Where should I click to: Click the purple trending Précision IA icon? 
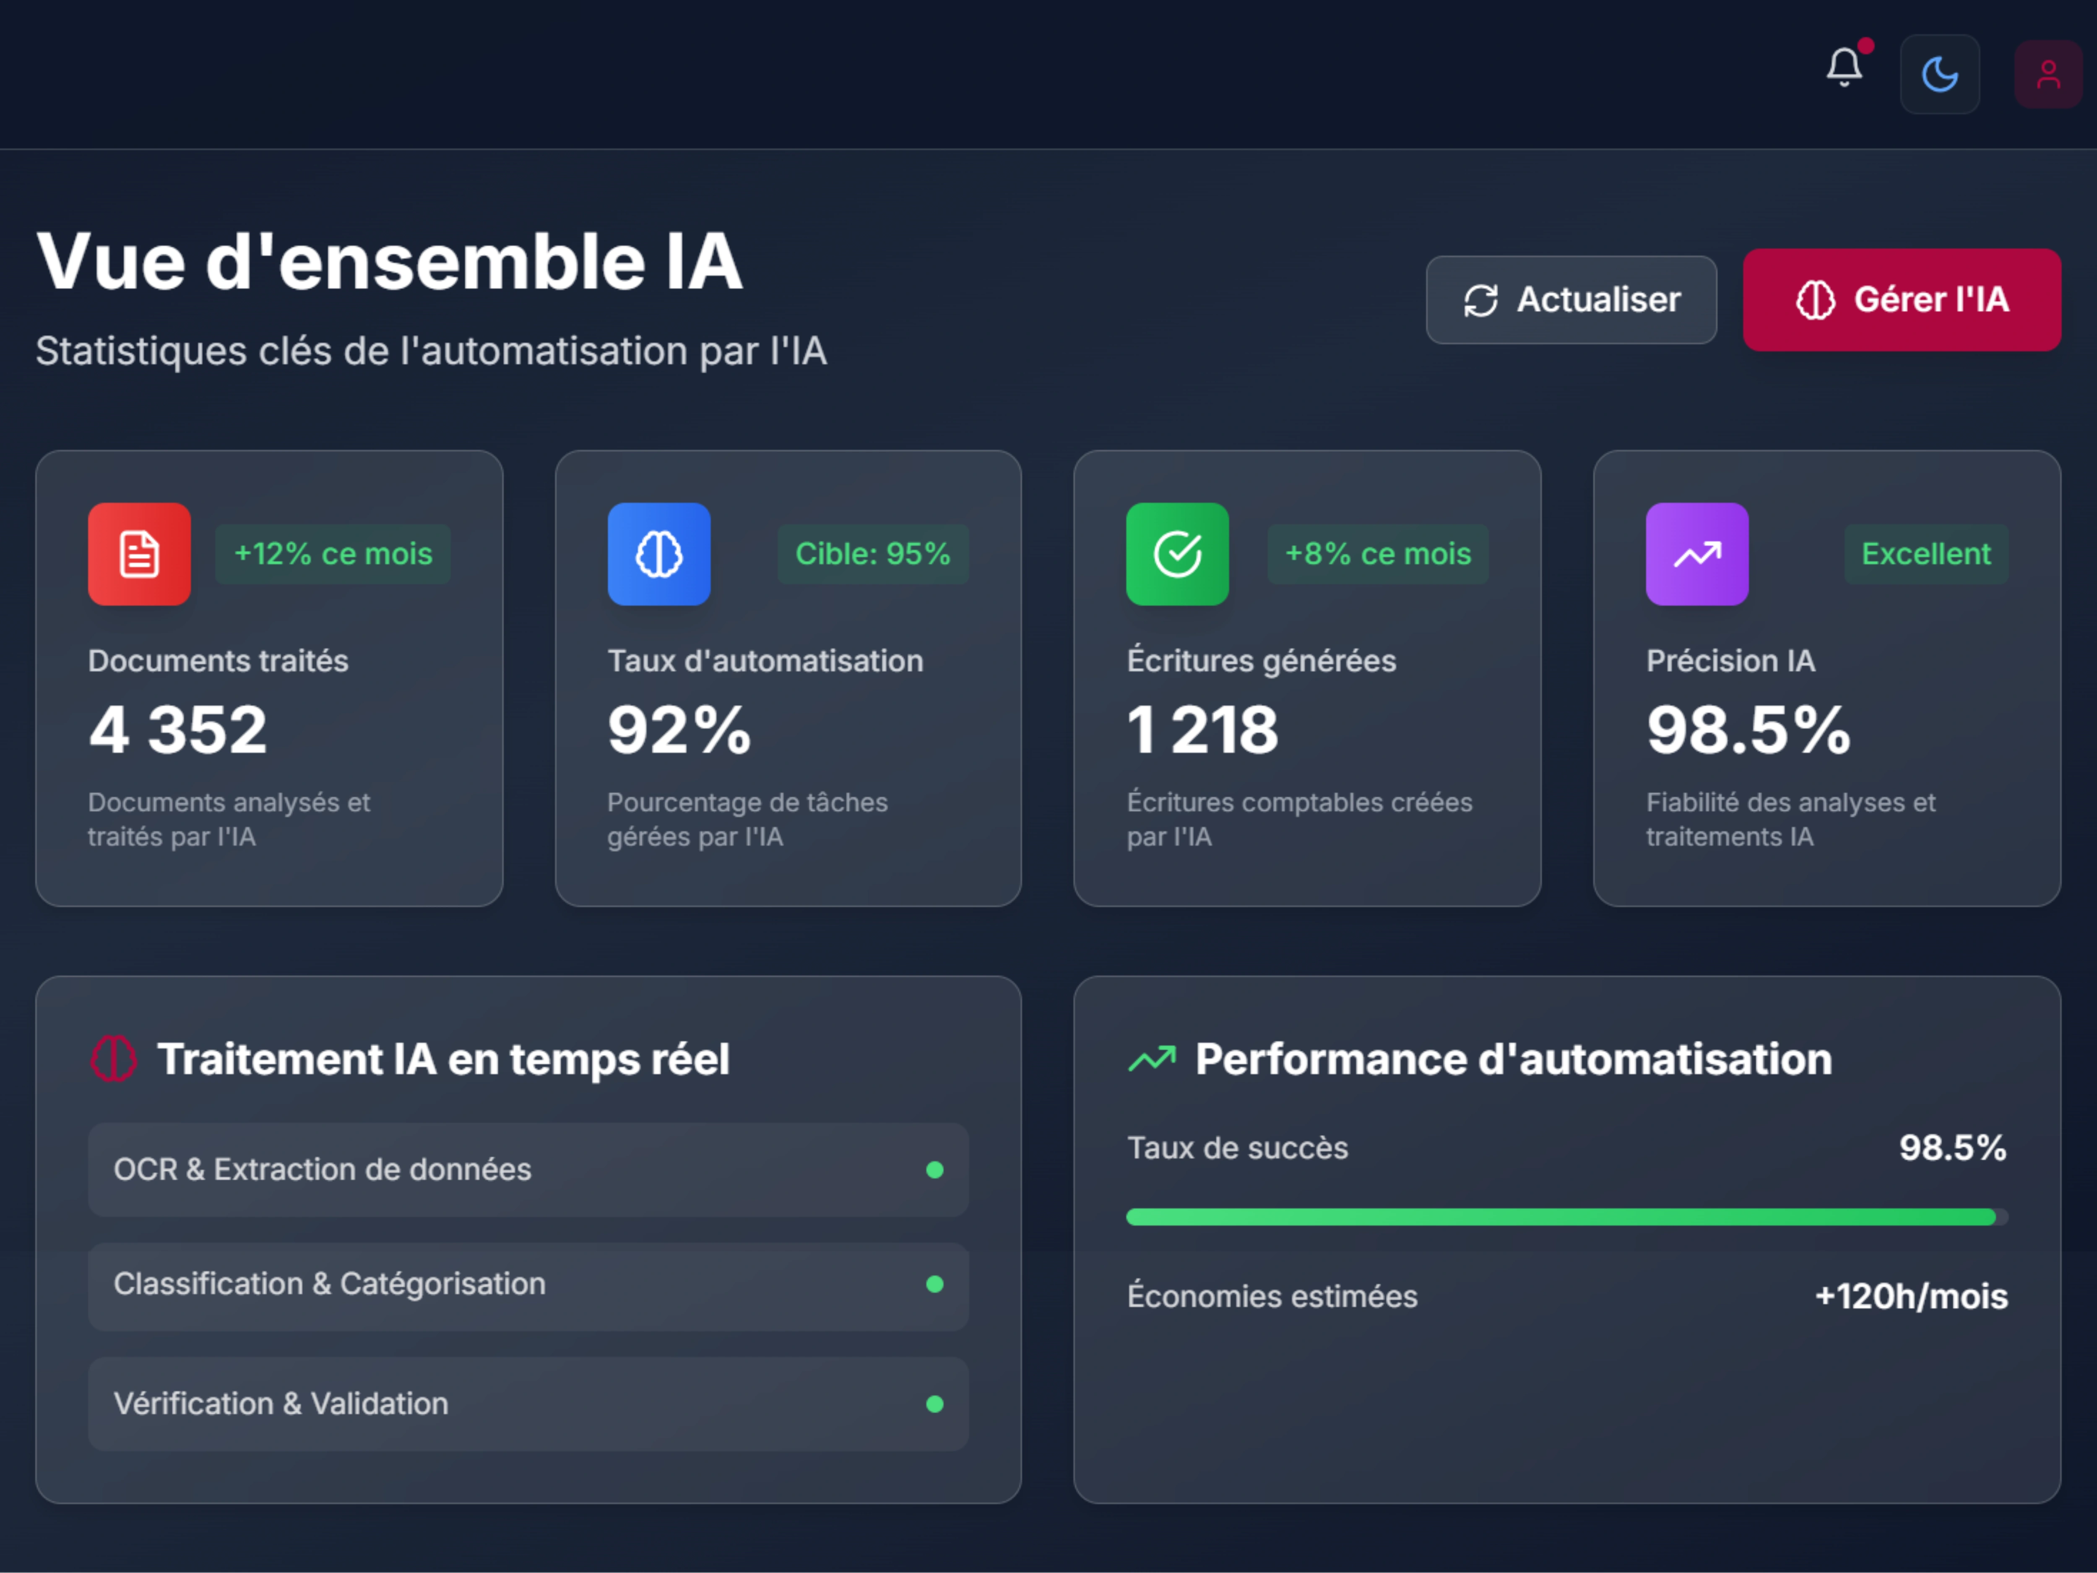pos(1697,554)
